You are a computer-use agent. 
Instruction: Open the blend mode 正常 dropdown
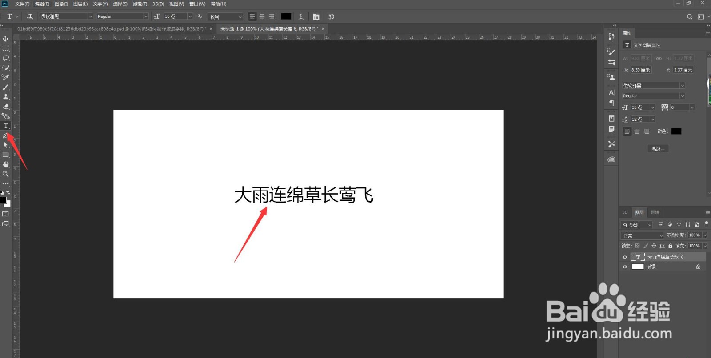[642, 235]
